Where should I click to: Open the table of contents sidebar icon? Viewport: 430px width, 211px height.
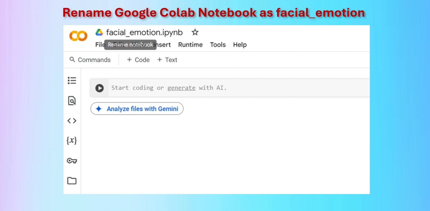(72, 80)
